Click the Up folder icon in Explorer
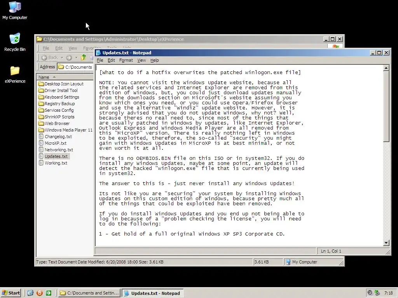This screenshot has width=398, height=298. 84,57
